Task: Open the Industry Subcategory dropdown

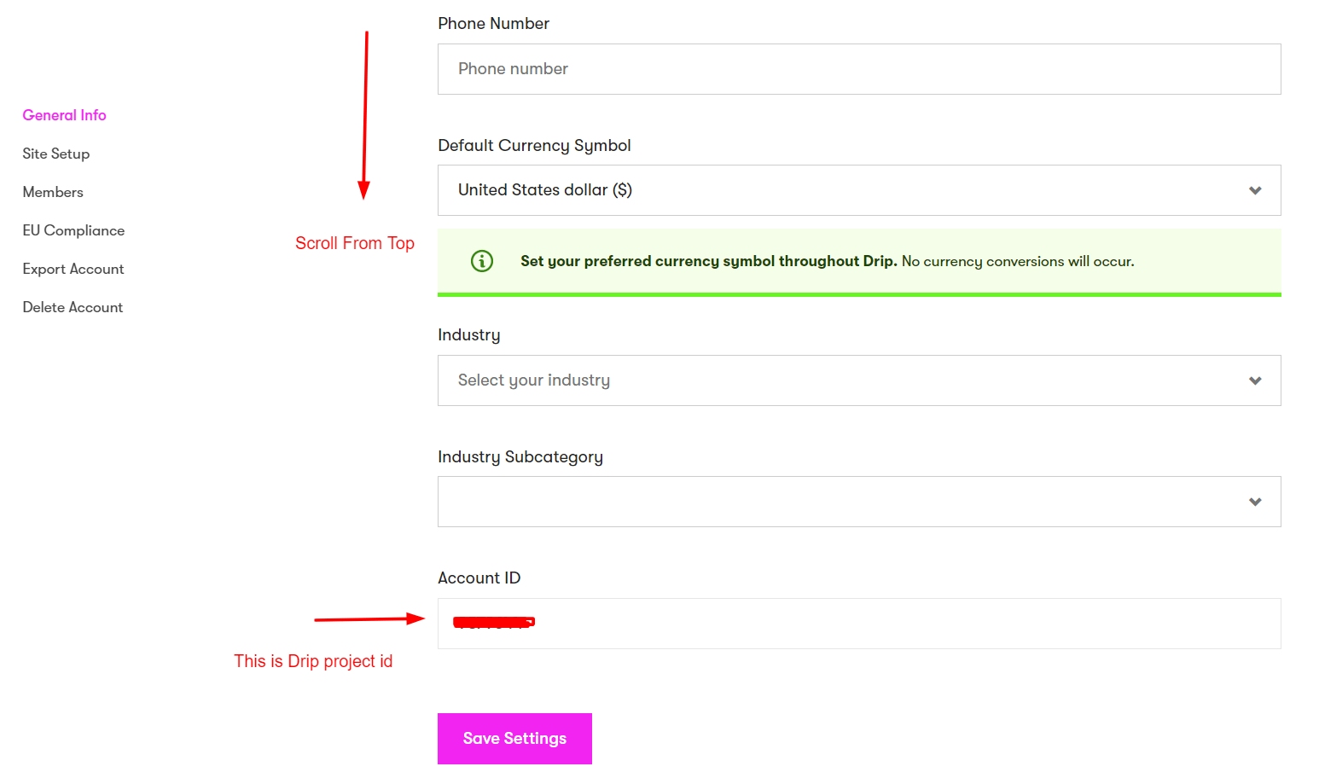Action: (x=858, y=502)
